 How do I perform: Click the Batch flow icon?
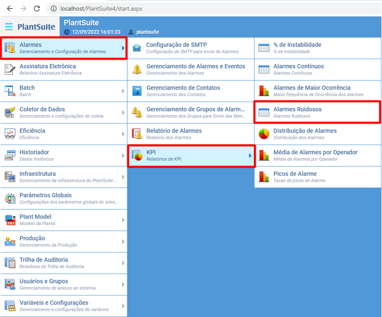pos(10,91)
